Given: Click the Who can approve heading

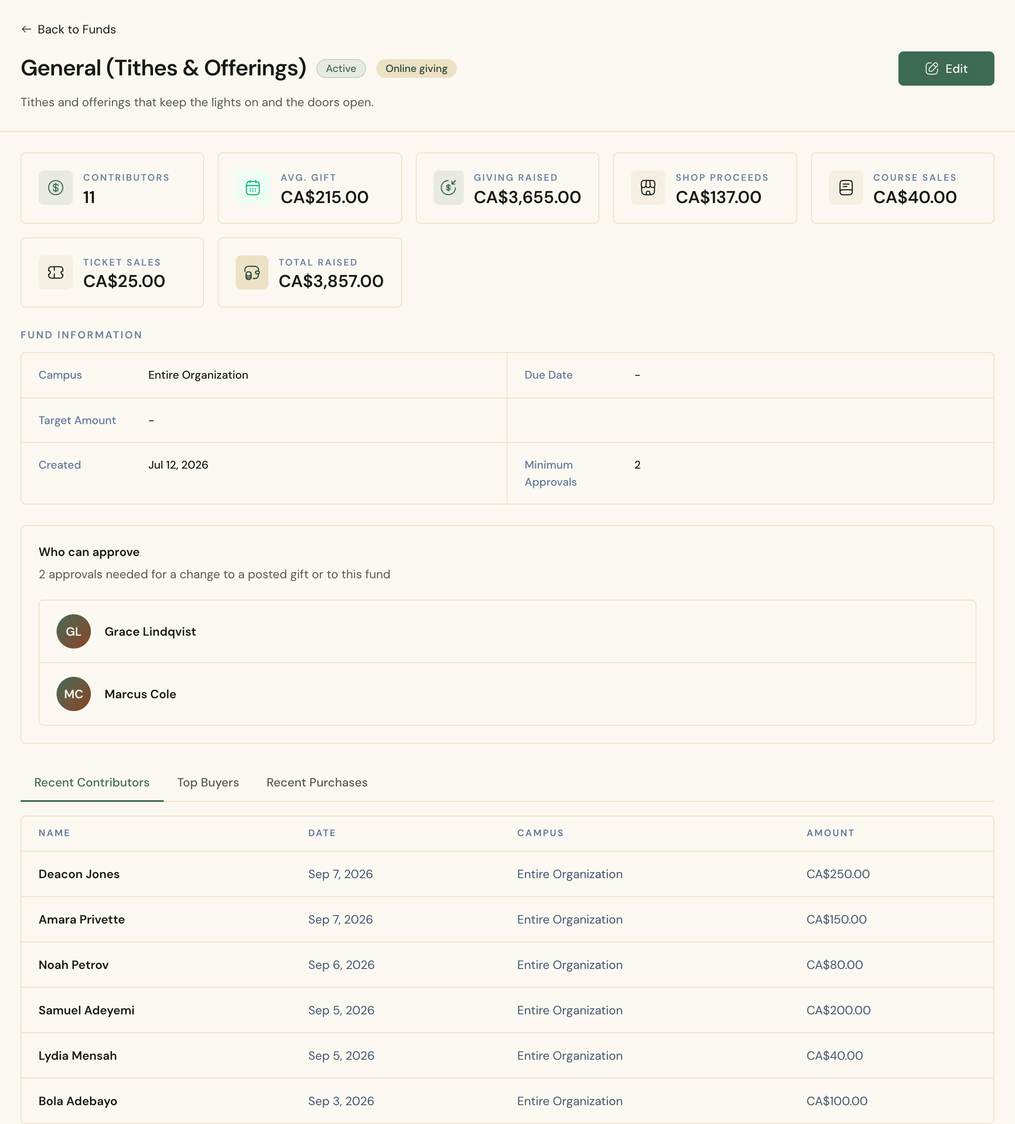Looking at the screenshot, I should (89, 552).
